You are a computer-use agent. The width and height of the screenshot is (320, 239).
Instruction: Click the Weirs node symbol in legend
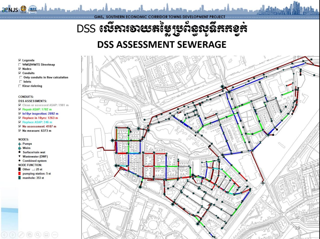click(20, 148)
